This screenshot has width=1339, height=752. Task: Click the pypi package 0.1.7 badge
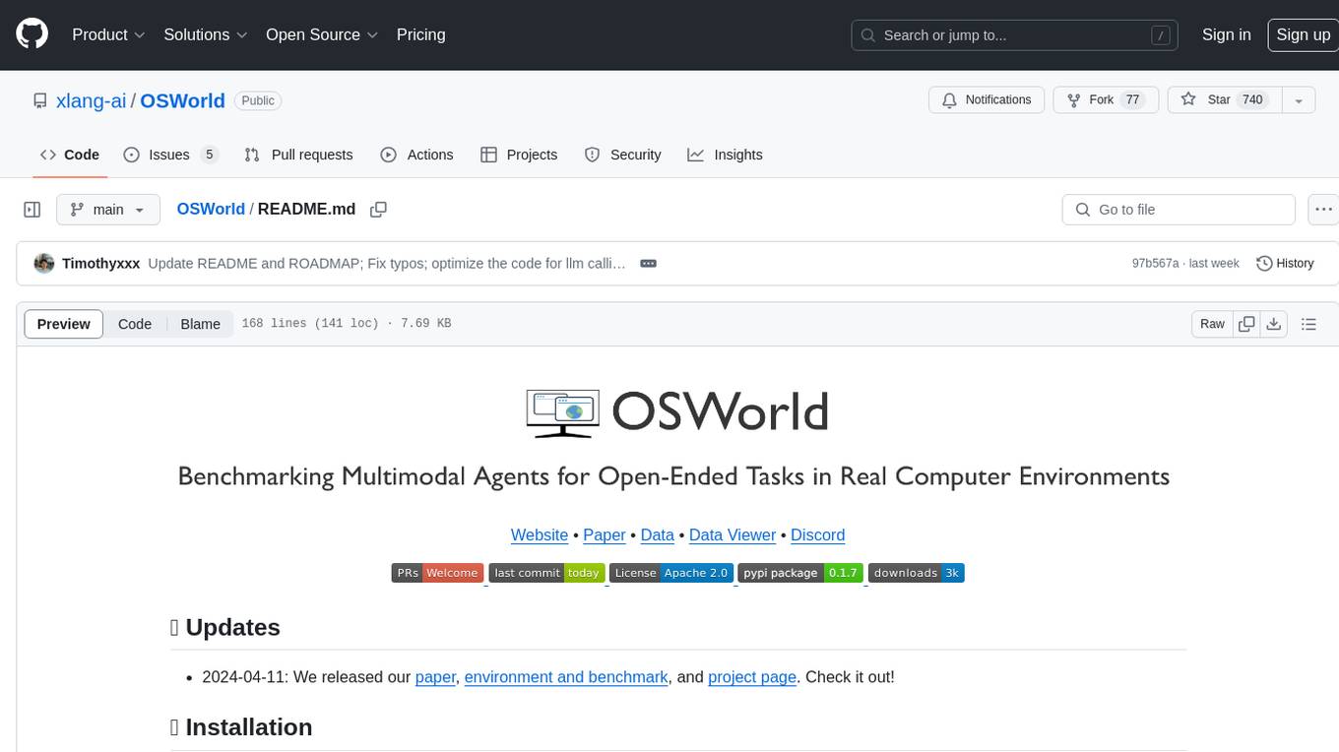pos(800,573)
